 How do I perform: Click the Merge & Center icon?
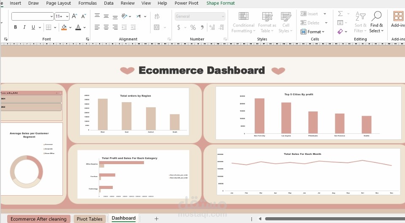point(157,27)
